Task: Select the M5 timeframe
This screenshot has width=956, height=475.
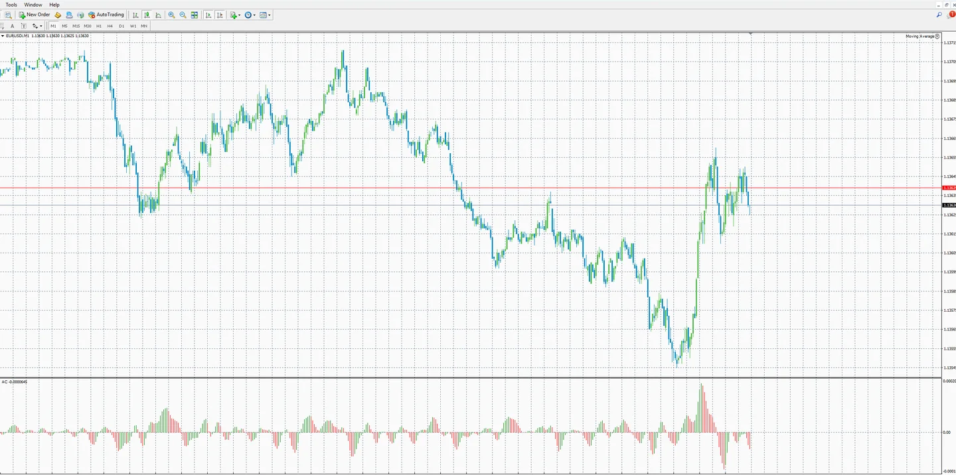Action: click(x=64, y=26)
